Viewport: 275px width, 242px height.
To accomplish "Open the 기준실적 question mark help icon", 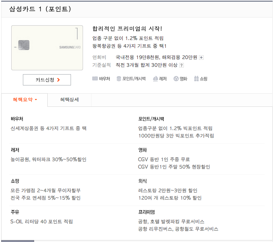I will click(182, 65).
